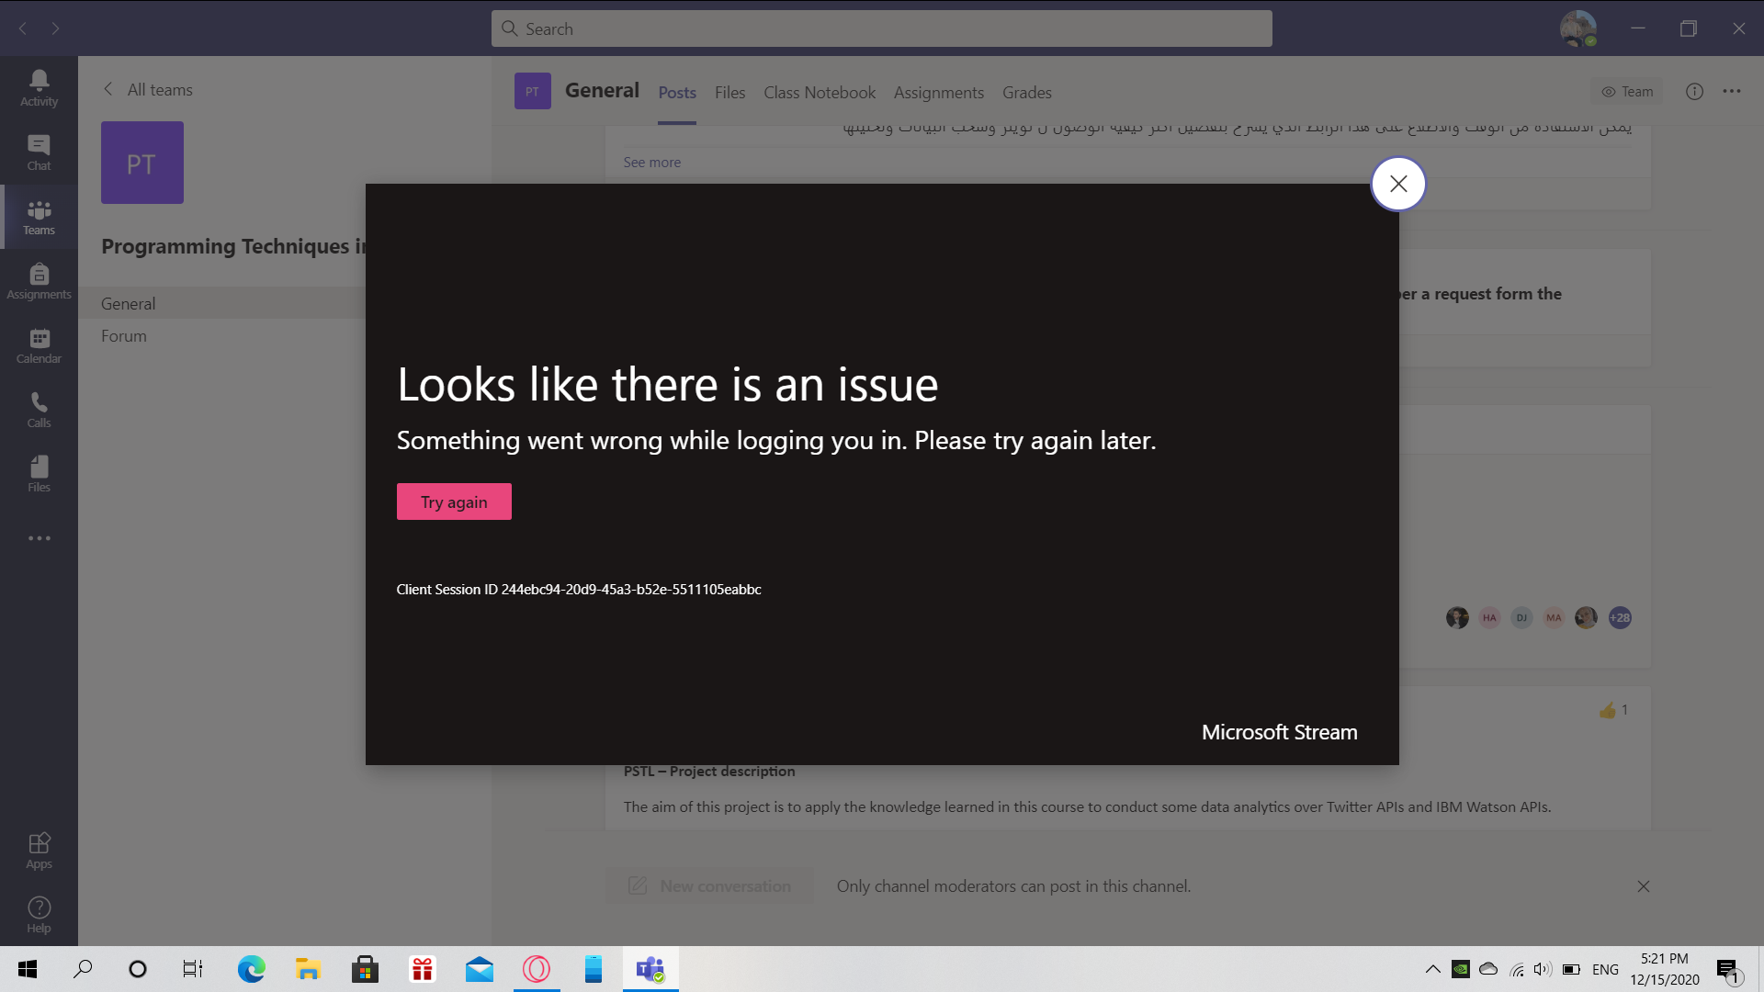Dismiss the channel moderators notice
Viewport: 1764px width, 992px height.
pyautogui.click(x=1643, y=886)
